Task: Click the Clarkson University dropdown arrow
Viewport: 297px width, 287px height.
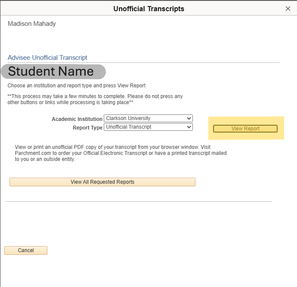Action: [189, 118]
